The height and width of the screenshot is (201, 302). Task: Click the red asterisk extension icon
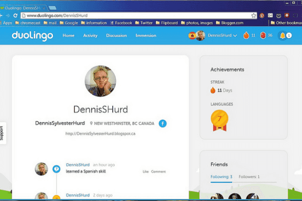click(287, 15)
